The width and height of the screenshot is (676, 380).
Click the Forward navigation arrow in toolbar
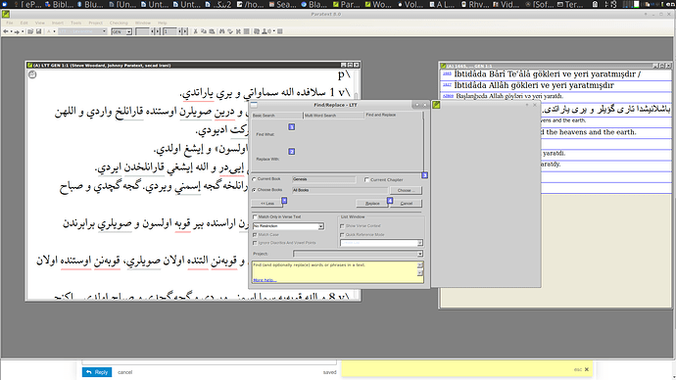point(17,31)
